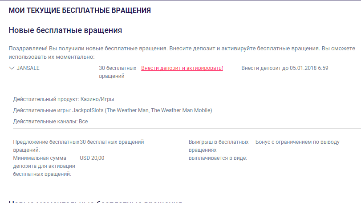Click the horizontal divider under 'Действительные каналы'
Screen dimensions: 361x203
(187, 129)
